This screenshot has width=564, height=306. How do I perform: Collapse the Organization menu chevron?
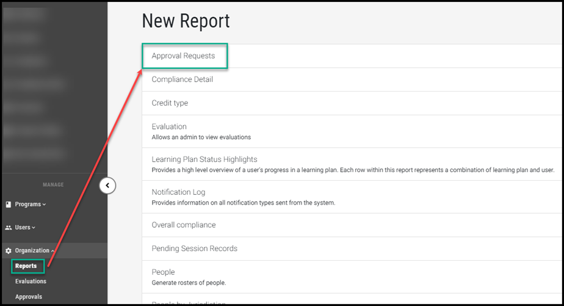[x=52, y=251]
